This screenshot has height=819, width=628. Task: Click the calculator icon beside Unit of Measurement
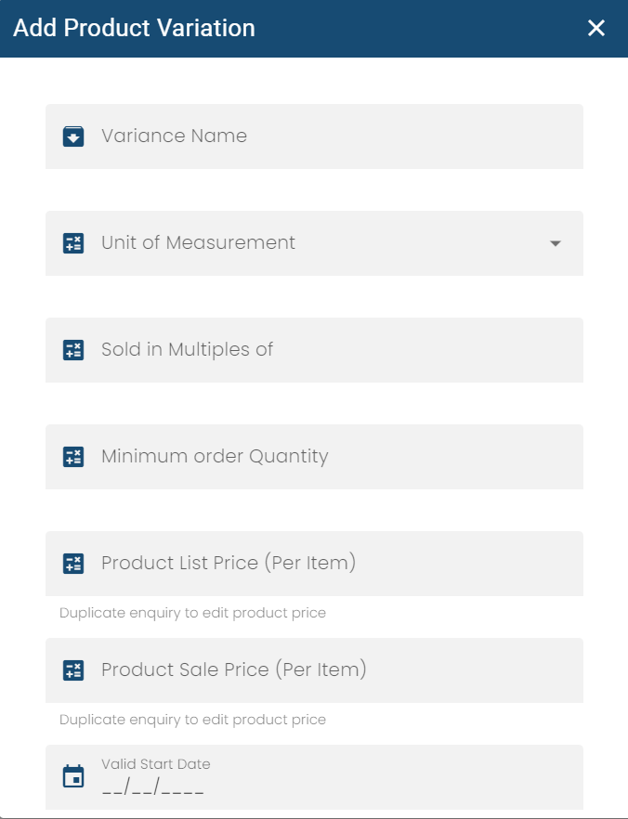pyautogui.click(x=73, y=243)
